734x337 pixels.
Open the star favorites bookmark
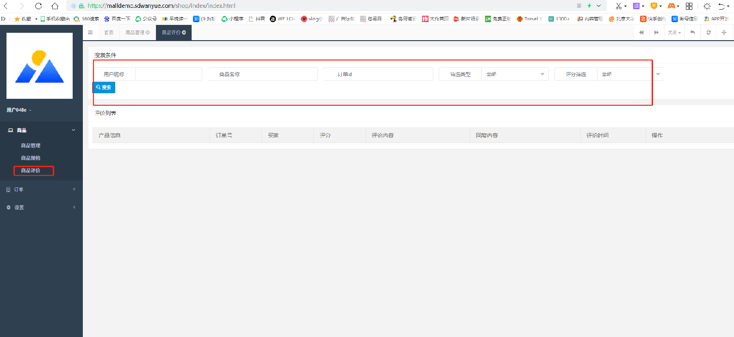(23, 19)
